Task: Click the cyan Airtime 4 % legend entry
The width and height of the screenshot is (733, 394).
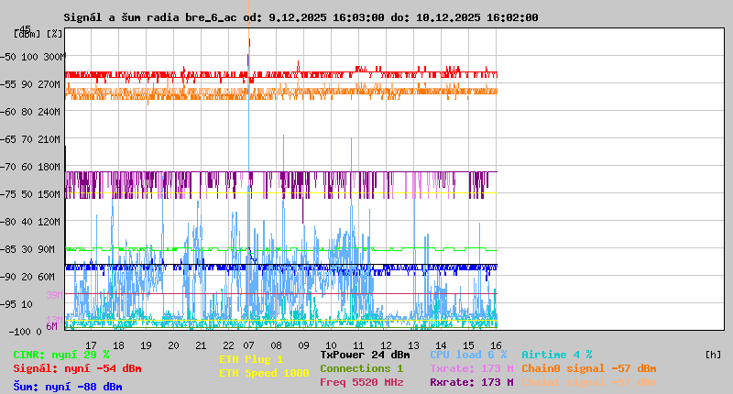Action: [x=556, y=355]
